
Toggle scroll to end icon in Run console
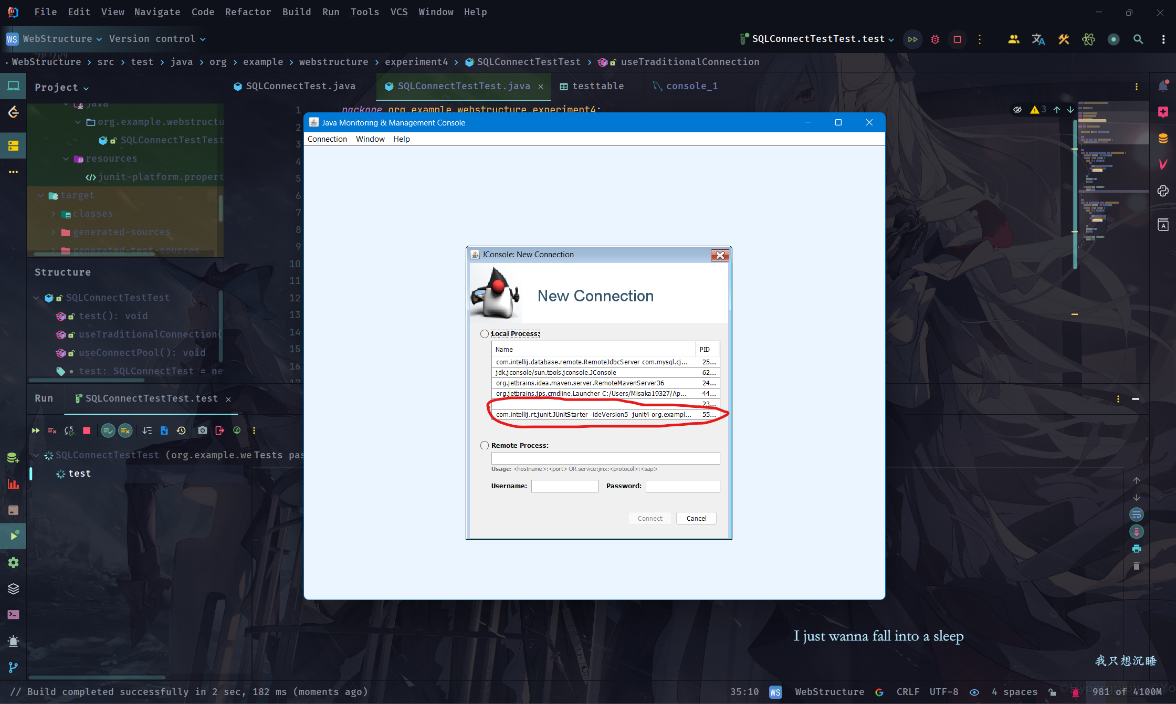tap(1137, 532)
